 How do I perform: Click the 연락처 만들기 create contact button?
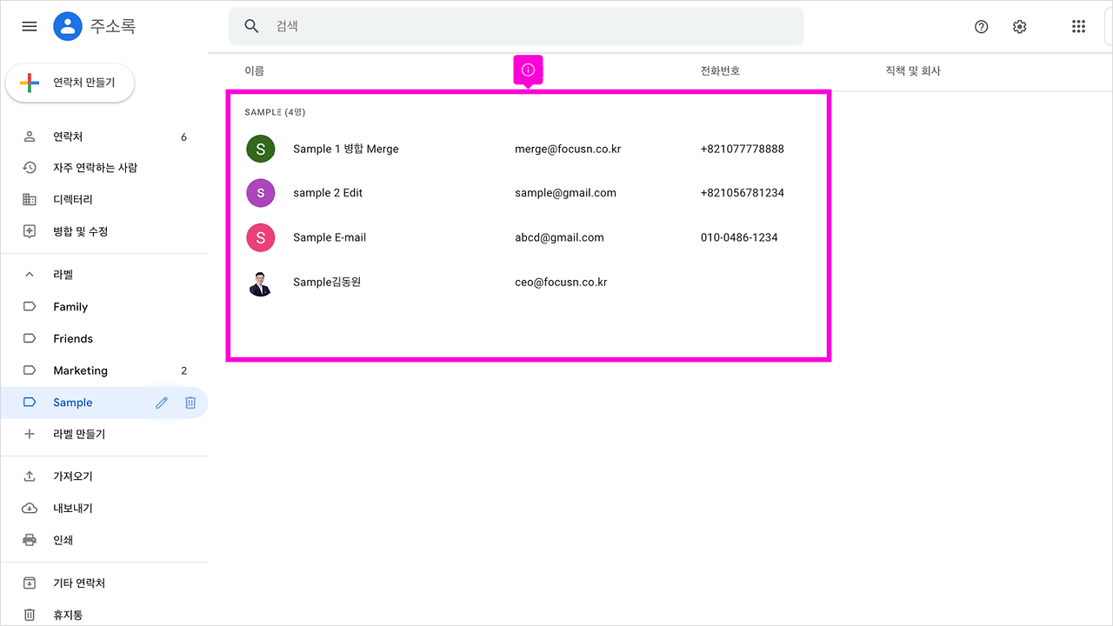[70, 82]
